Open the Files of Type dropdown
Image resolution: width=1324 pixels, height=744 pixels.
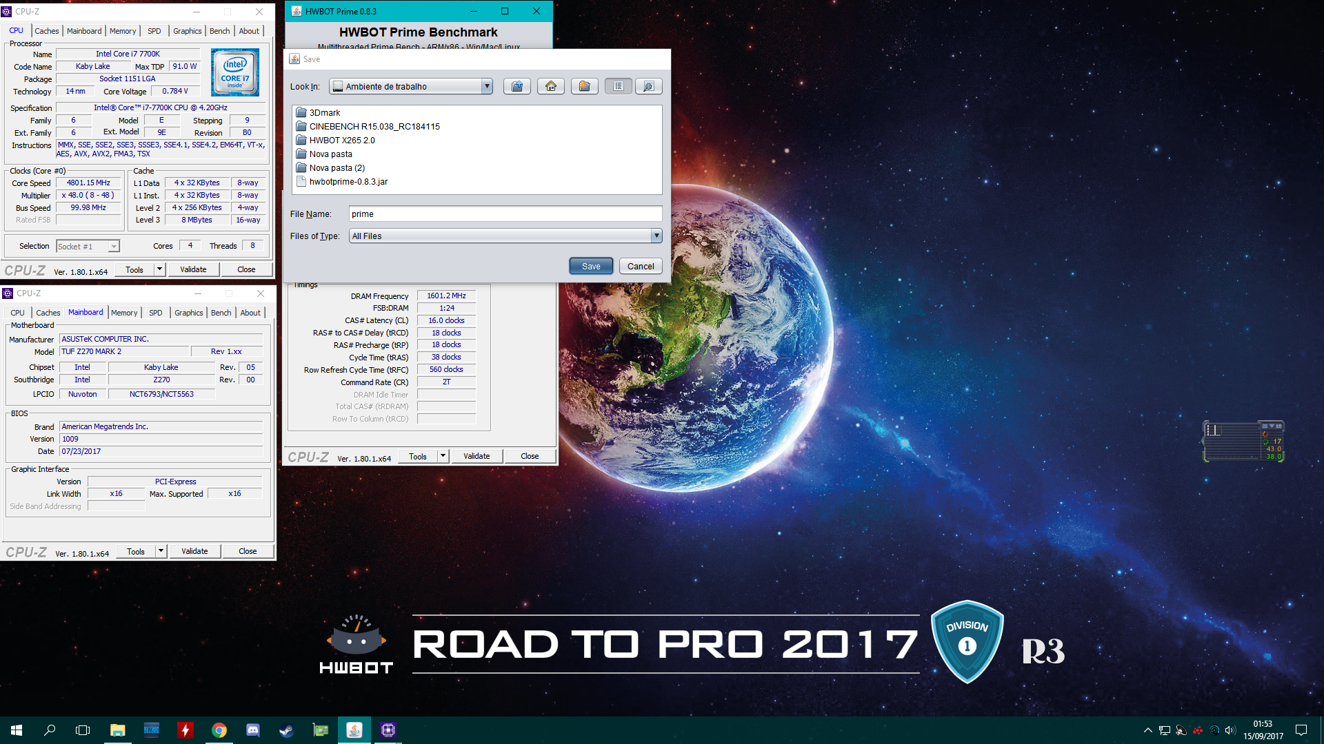coord(505,236)
